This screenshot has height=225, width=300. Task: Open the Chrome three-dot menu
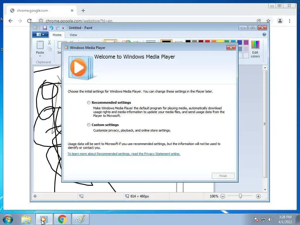point(290,21)
